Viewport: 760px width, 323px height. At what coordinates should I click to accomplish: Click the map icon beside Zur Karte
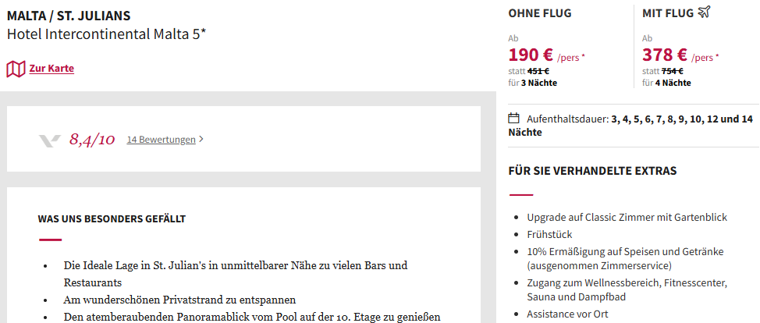tap(16, 69)
